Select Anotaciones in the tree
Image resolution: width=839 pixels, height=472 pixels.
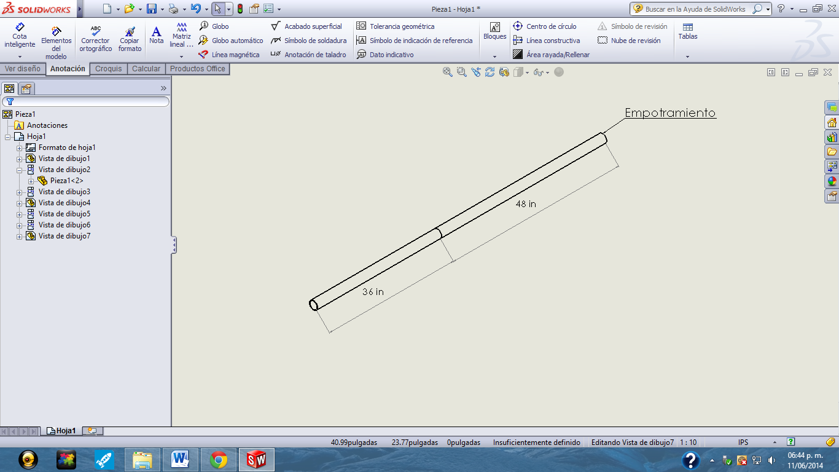(x=47, y=125)
